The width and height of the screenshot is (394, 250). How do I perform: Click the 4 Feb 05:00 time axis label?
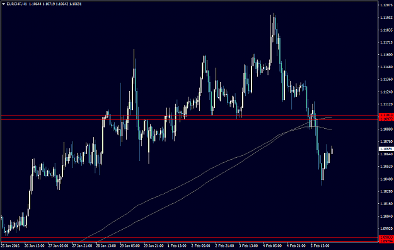tap(272, 246)
